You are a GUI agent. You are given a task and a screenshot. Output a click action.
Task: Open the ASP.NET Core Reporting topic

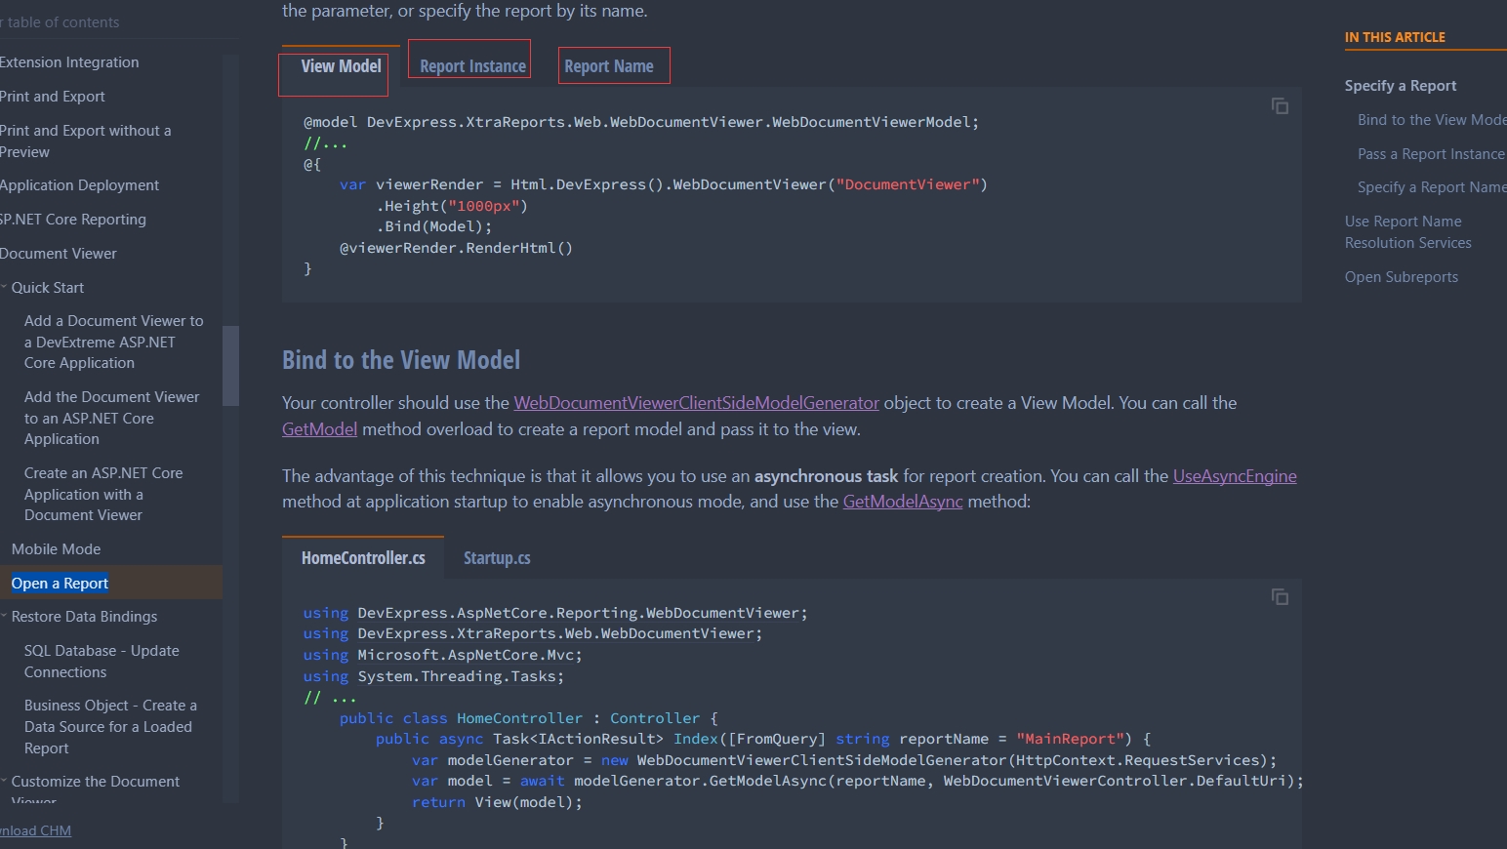[x=73, y=220]
